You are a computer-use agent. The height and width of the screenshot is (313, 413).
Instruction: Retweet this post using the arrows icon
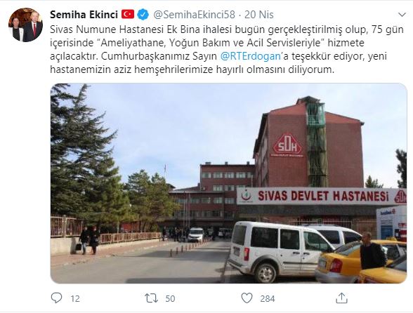point(151,298)
